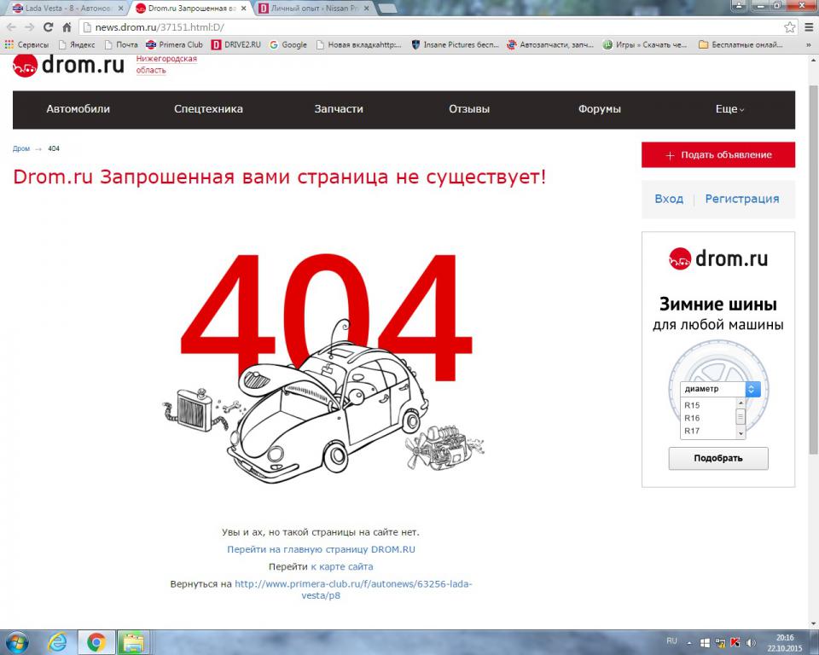Launch Internet Explorer from taskbar
Viewport: 819px width, 655px height.
pyautogui.click(x=56, y=642)
